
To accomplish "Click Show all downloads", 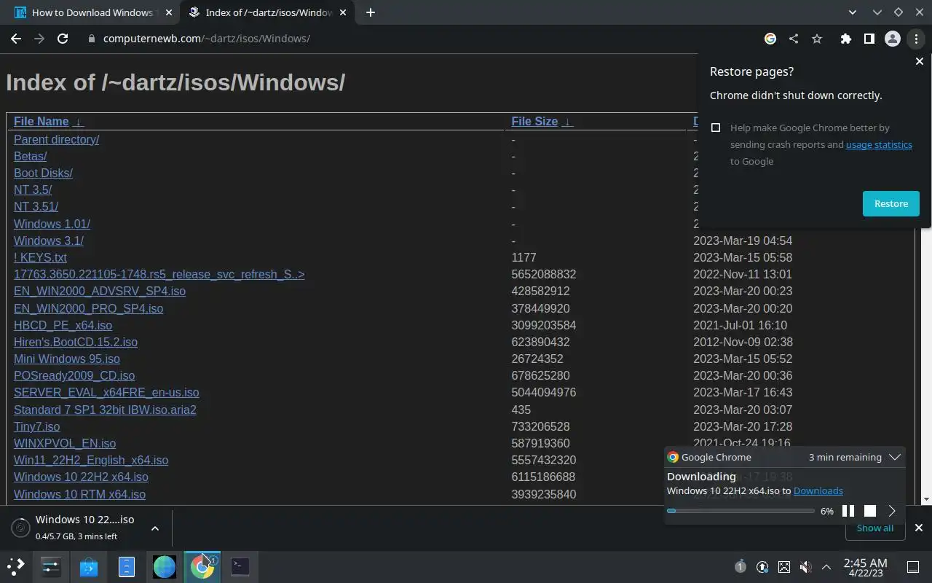I will [875, 528].
